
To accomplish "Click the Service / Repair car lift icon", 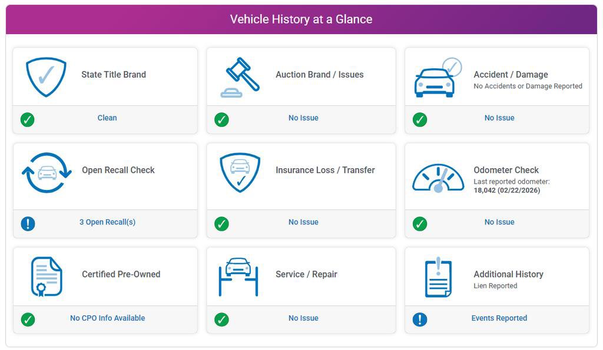I will point(238,276).
